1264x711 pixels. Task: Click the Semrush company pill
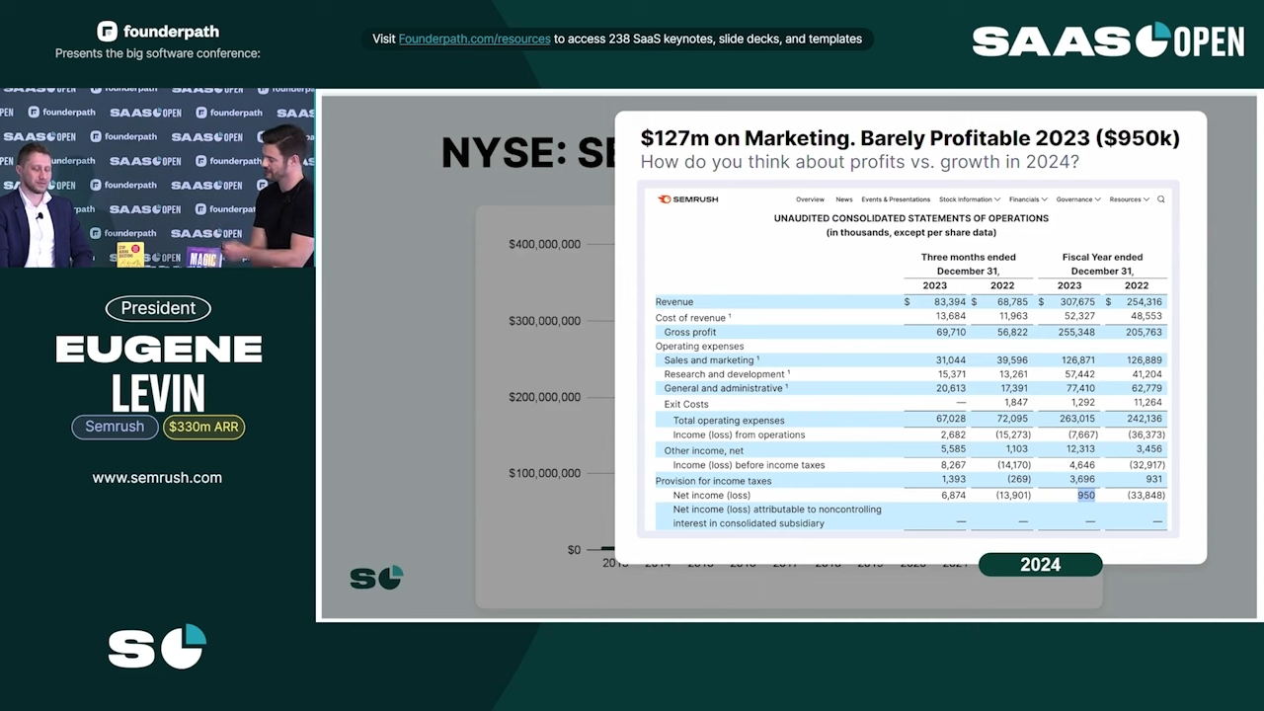(115, 427)
